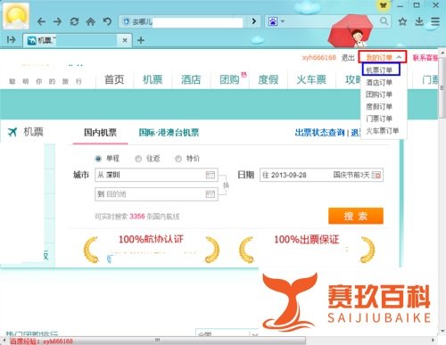Click the 联系客服 link
446x345 pixels.
point(425,58)
